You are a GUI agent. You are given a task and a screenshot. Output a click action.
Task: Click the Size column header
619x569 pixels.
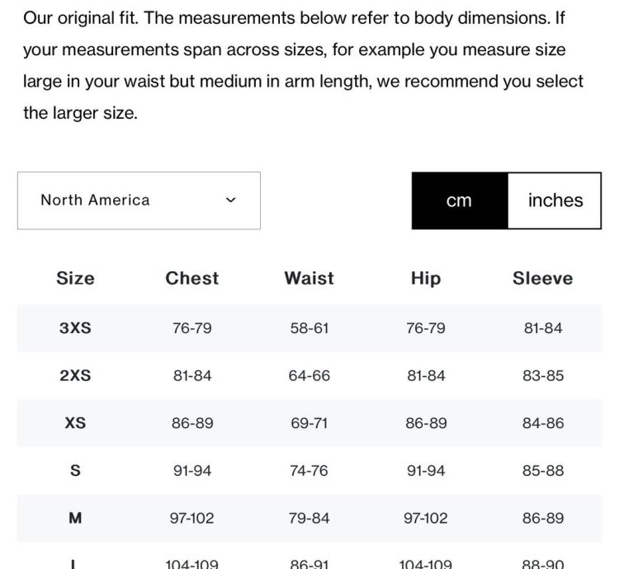[75, 279]
